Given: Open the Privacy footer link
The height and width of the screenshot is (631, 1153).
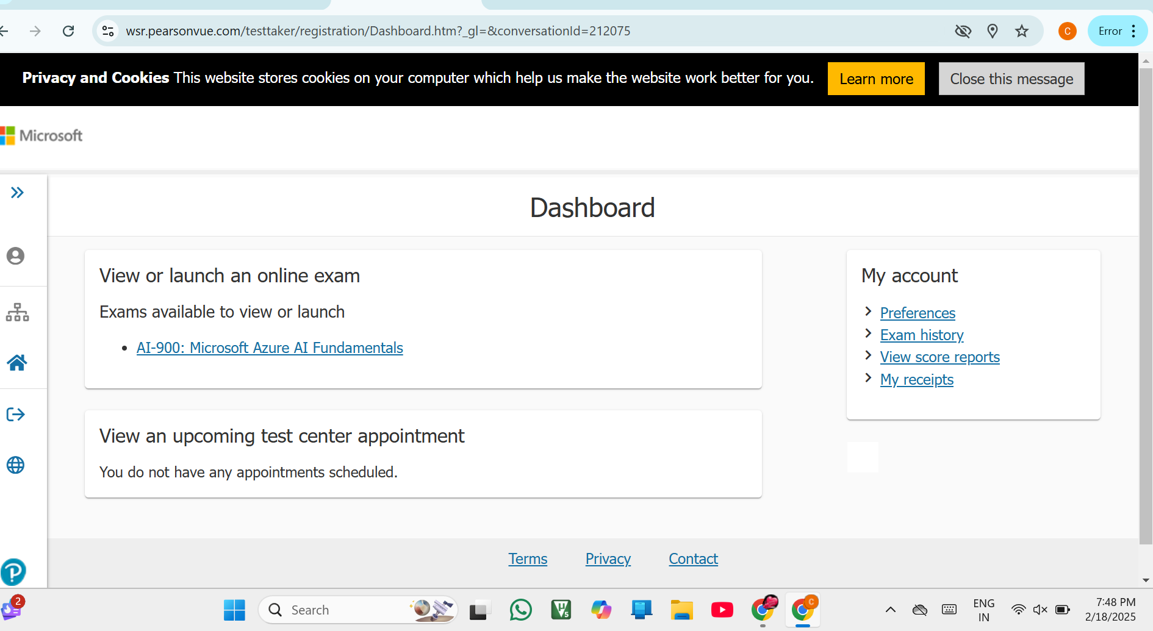Looking at the screenshot, I should [608, 559].
